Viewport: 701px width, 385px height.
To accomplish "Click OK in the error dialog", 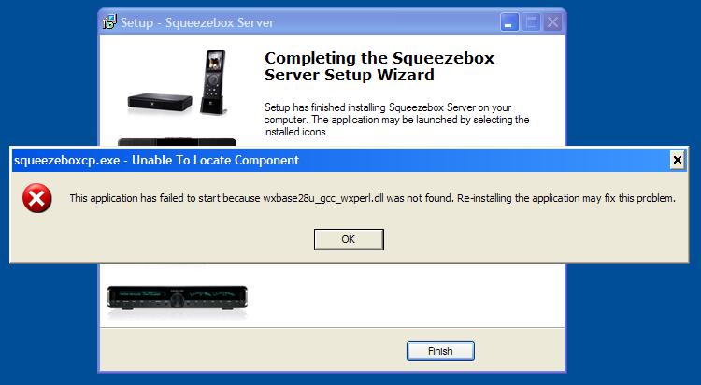I will [349, 239].
